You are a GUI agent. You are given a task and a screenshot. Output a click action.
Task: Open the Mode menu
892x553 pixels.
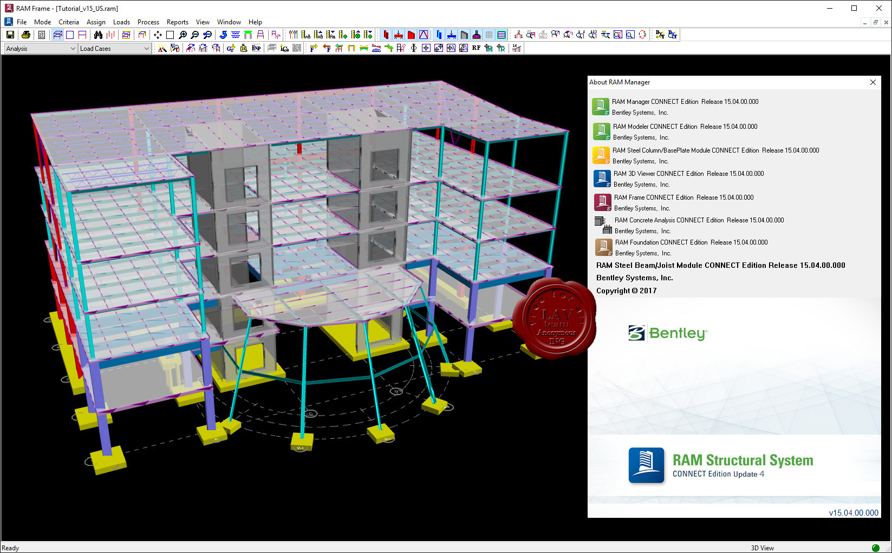(42, 22)
